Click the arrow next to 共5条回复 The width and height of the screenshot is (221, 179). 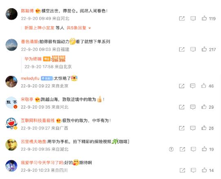coord(89,28)
